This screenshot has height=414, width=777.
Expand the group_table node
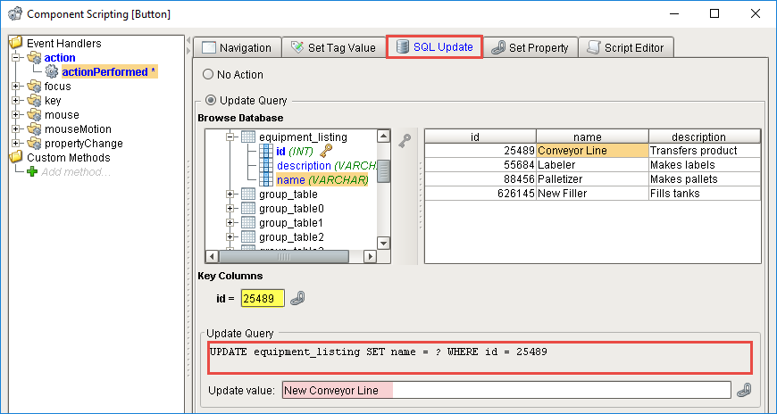[230, 195]
